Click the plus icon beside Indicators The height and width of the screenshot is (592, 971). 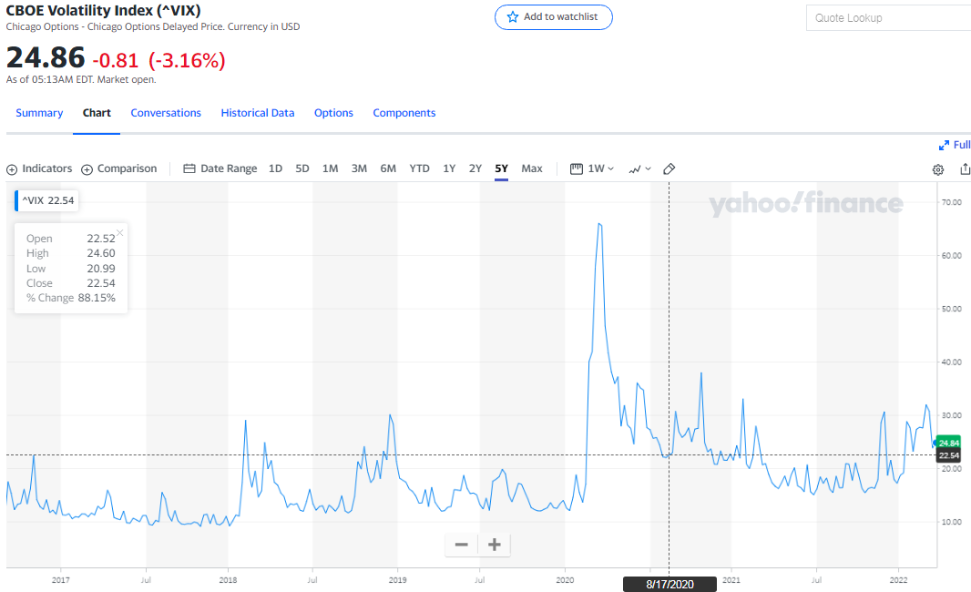point(12,169)
